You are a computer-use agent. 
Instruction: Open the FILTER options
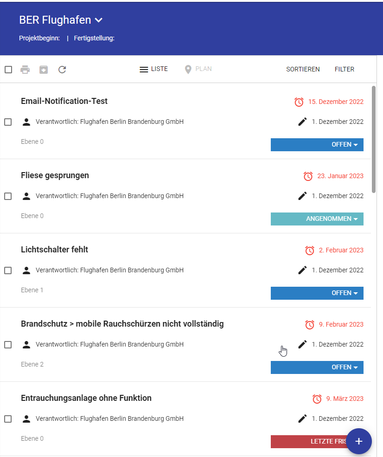345,69
